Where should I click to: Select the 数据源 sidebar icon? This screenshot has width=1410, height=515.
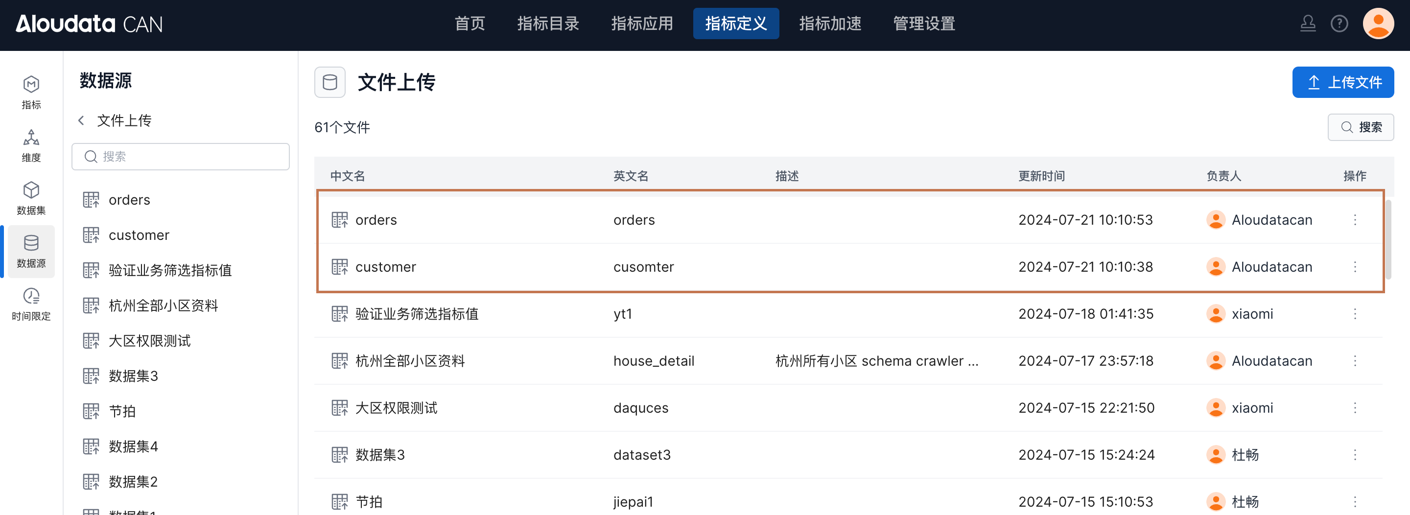click(x=31, y=251)
